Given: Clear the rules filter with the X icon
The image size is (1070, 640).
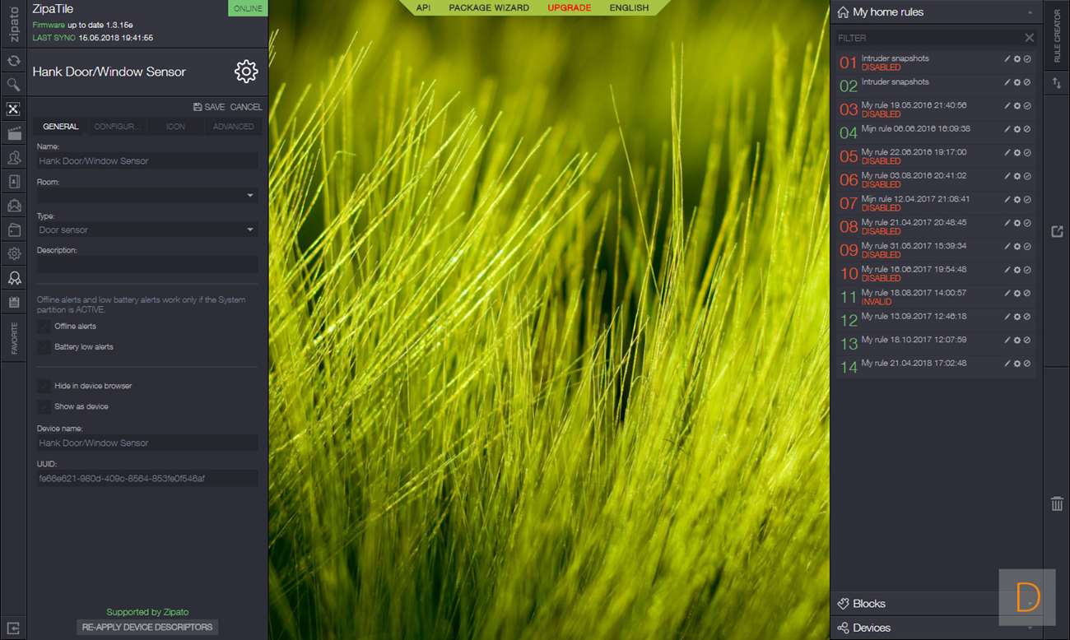Looking at the screenshot, I should tap(1029, 38).
